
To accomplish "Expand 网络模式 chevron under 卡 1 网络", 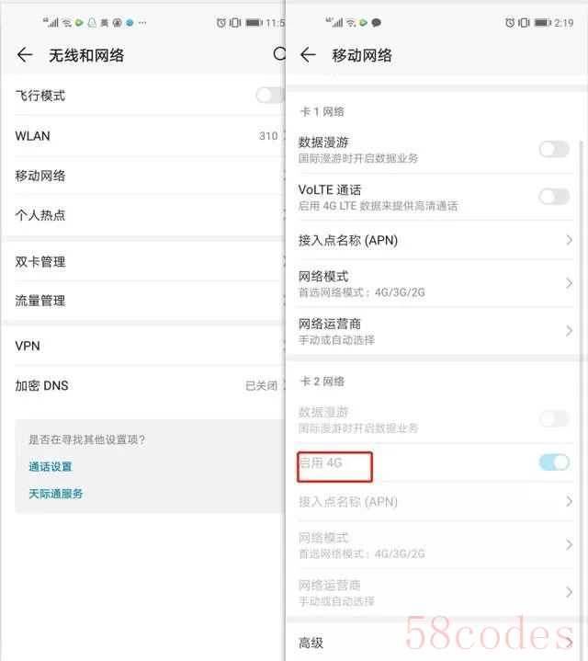I will click(569, 283).
